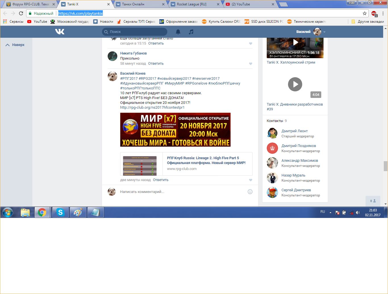
Task: Open the Adblock extension icon
Action: [x=374, y=14]
